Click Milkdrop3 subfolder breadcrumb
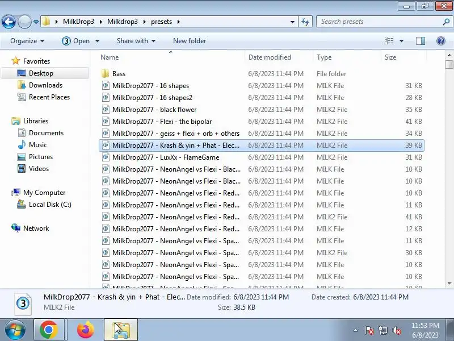 (122, 22)
